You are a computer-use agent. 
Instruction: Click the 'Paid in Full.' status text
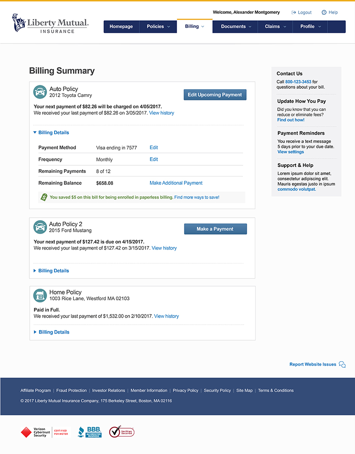click(x=47, y=310)
